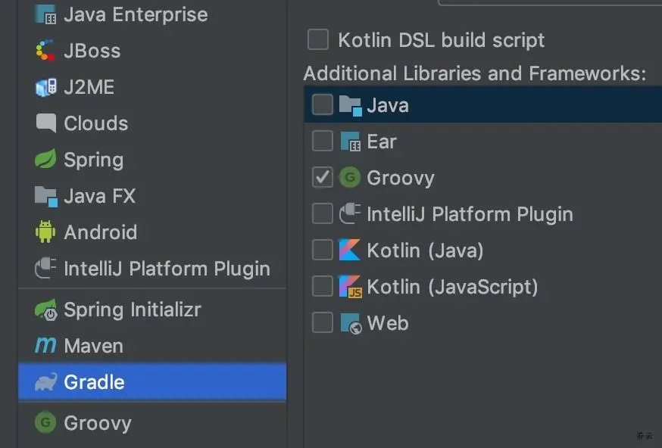Click the sidebar Groovy G icon

(x=45, y=422)
